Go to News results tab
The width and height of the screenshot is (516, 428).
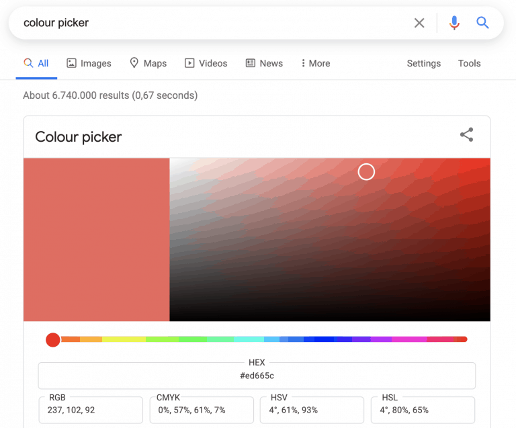[264, 63]
